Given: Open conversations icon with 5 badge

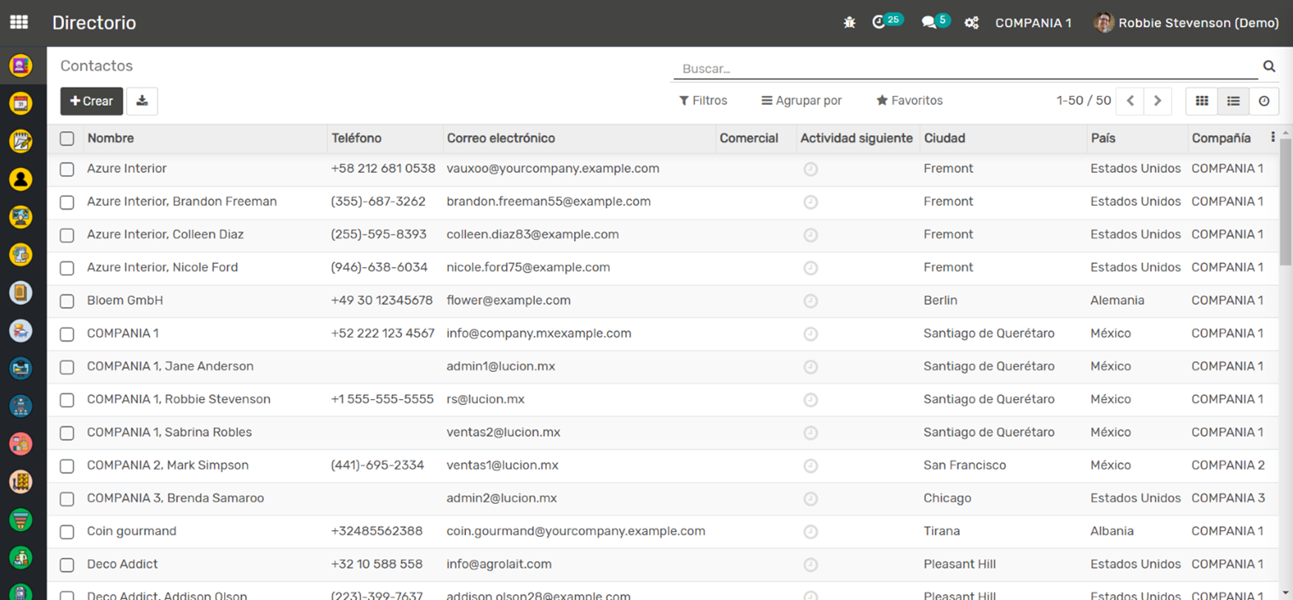Looking at the screenshot, I should click(929, 23).
